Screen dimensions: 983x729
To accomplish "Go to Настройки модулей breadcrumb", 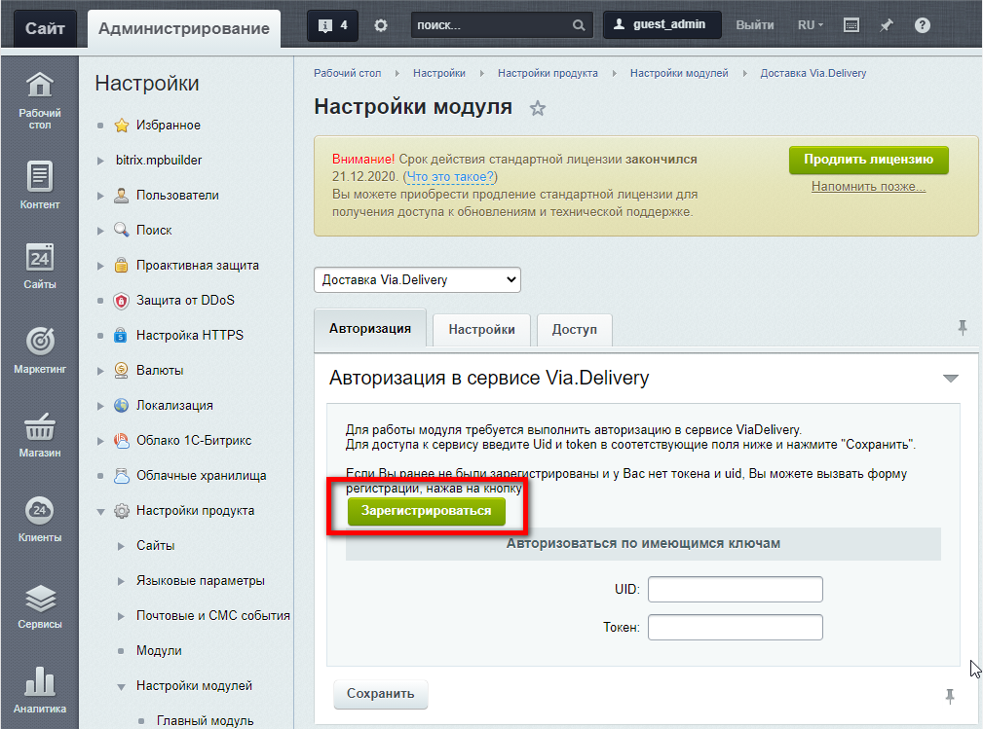I will (x=679, y=73).
